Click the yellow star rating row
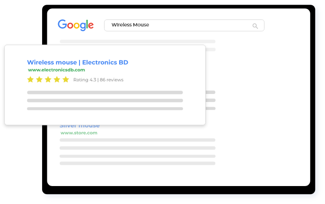Image resolution: width=325 pixels, height=204 pixels. 48,79
